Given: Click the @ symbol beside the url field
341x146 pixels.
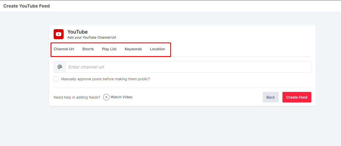Looking at the screenshot, I should point(60,67).
